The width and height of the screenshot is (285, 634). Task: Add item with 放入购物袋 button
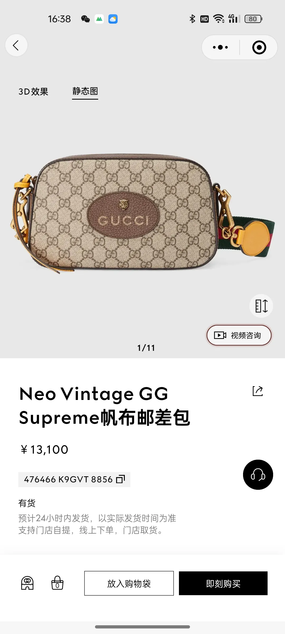129,583
